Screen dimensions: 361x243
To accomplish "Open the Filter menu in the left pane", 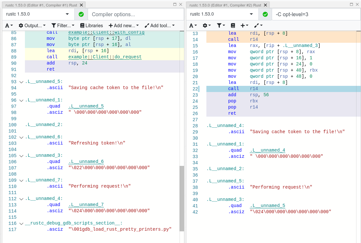I will tap(62, 25).
